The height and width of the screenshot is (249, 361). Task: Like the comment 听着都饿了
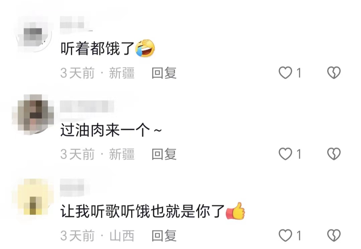pos(285,73)
